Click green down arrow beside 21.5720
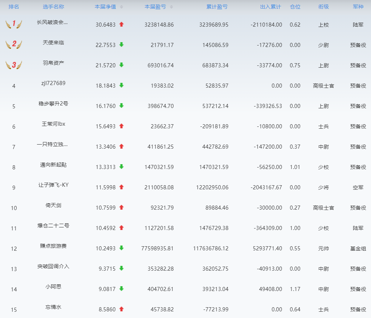Image resolution: width=371 pixels, height=318 pixels. (122, 65)
